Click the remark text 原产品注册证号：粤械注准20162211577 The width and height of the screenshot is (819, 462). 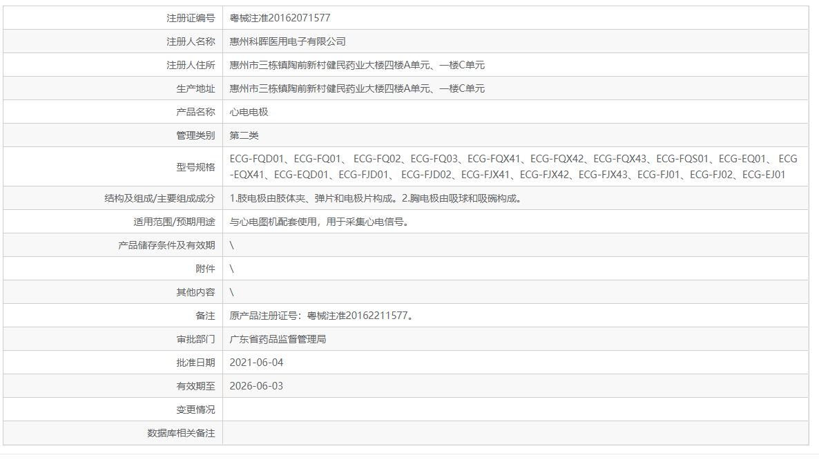(x=322, y=316)
